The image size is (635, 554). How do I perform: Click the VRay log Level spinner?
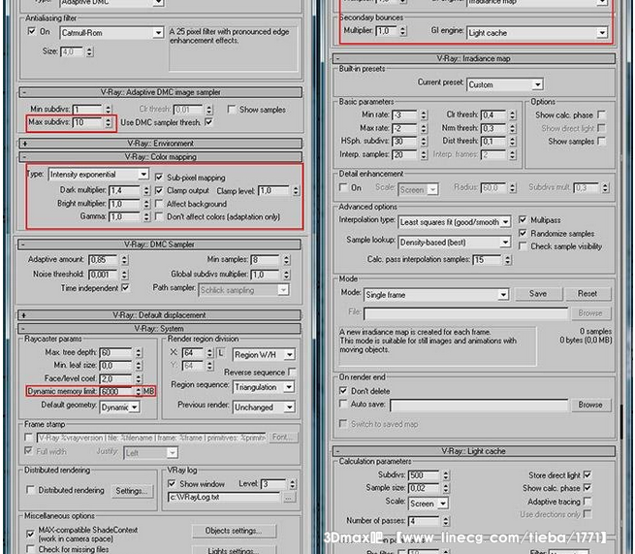point(293,484)
